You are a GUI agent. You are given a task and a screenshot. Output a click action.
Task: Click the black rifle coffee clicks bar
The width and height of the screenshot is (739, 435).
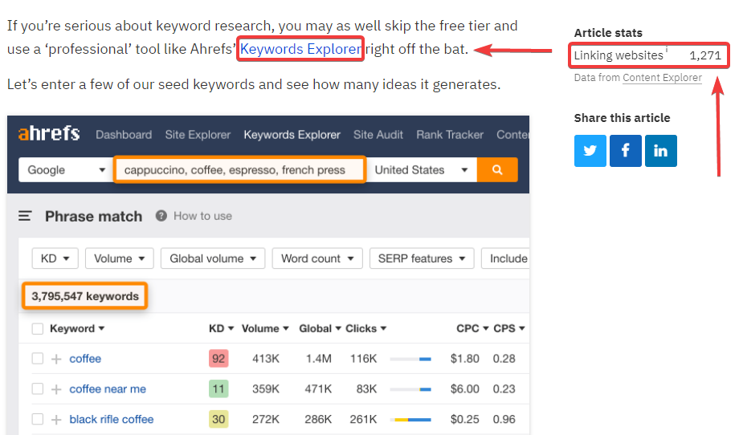coord(412,420)
